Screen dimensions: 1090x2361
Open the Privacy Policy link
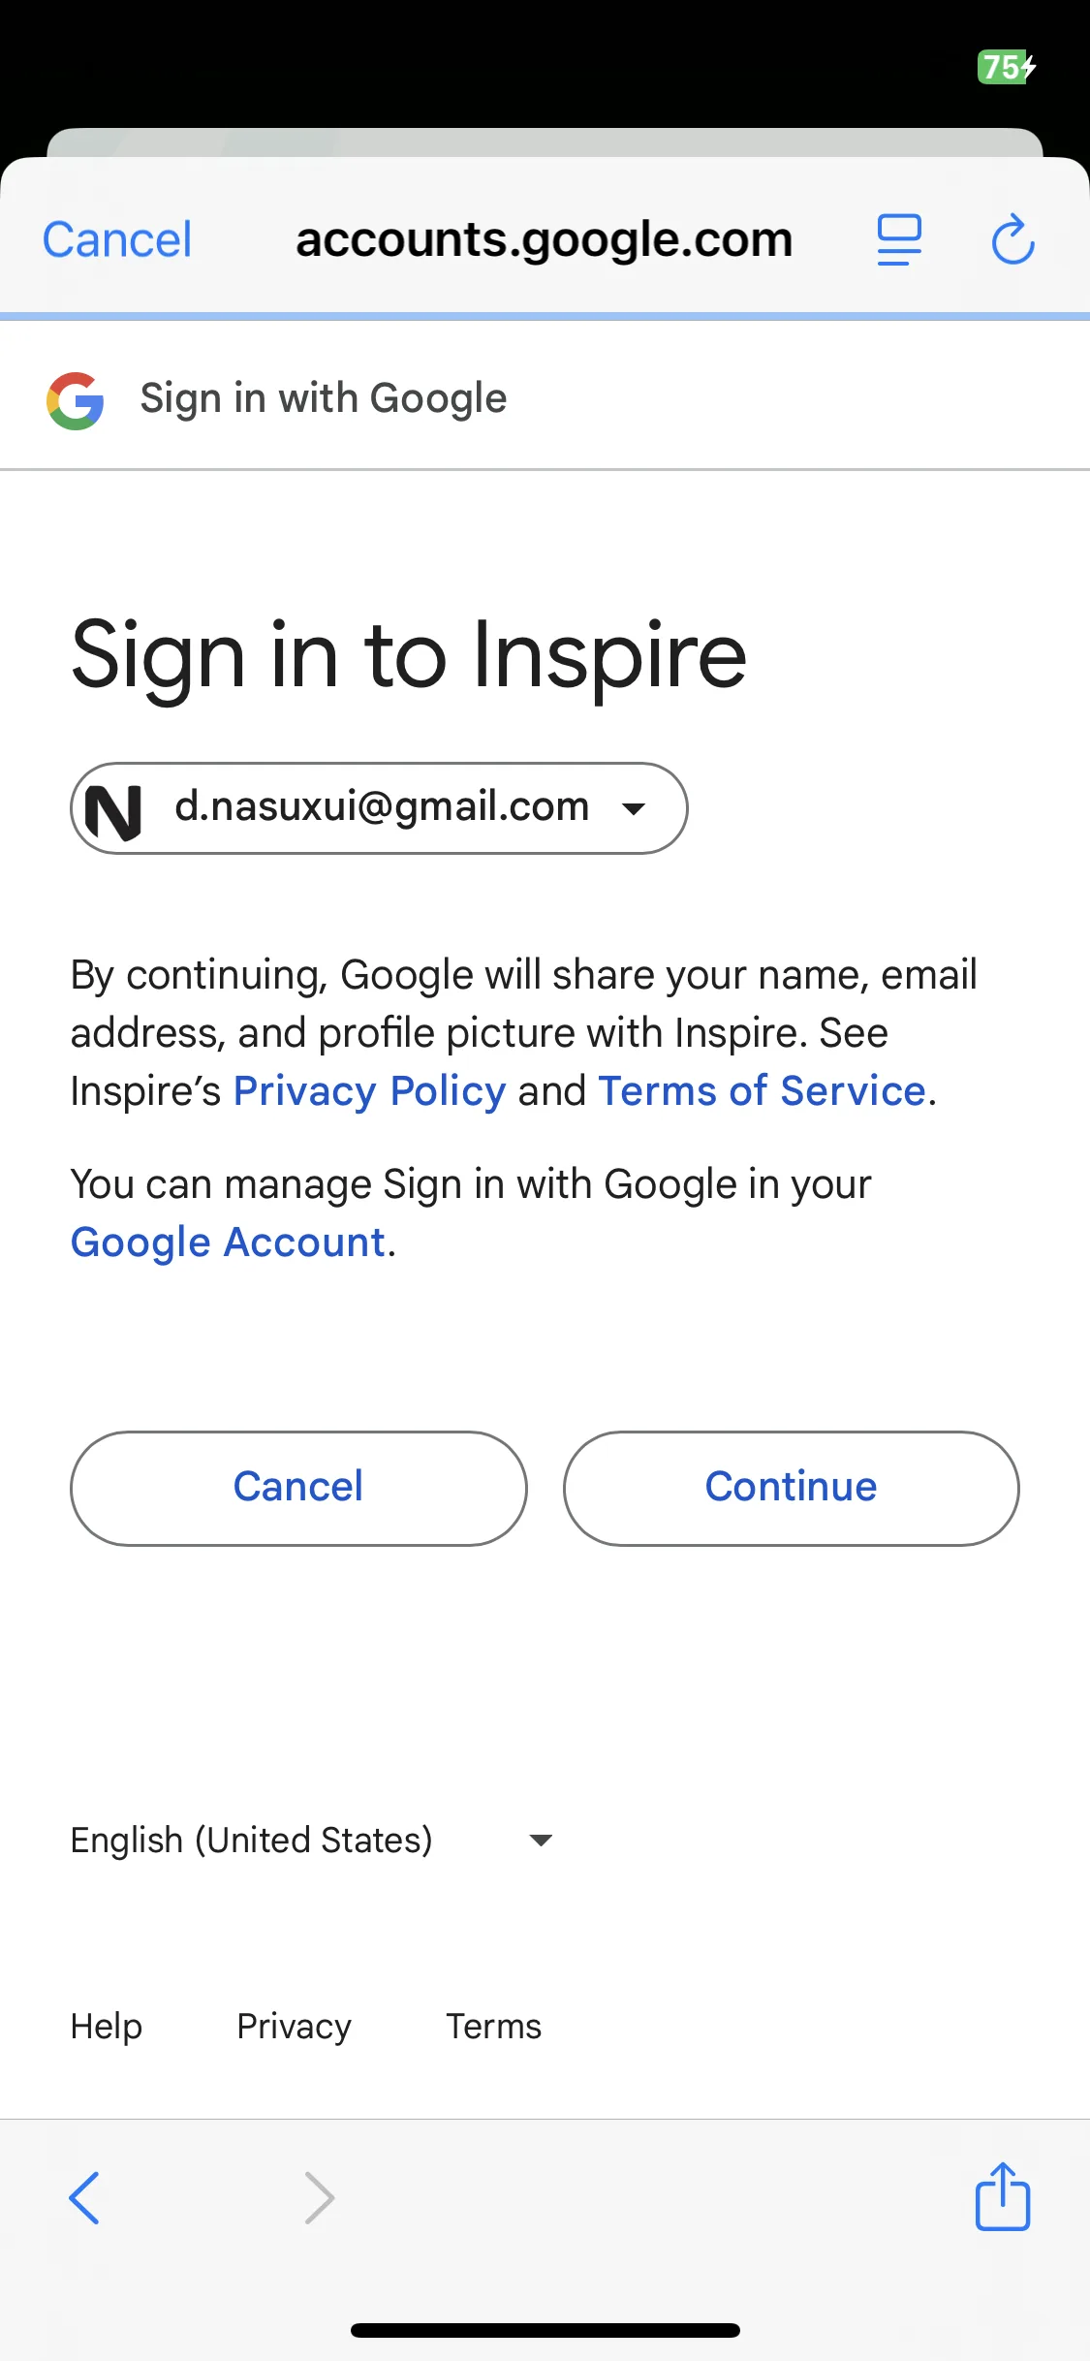click(369, 1091)
